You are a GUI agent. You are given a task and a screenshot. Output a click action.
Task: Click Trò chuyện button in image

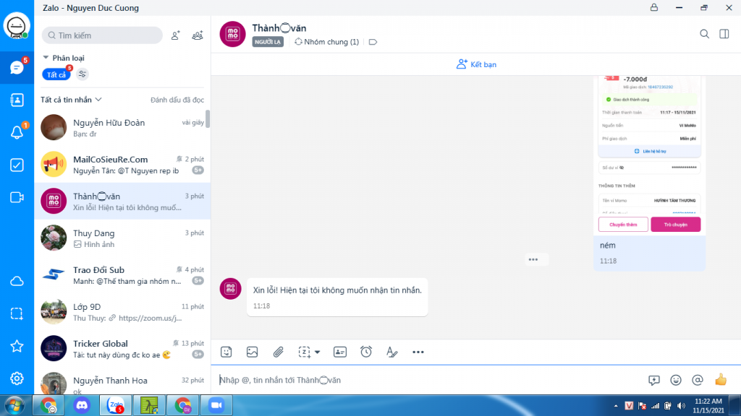tap(675, 225)
